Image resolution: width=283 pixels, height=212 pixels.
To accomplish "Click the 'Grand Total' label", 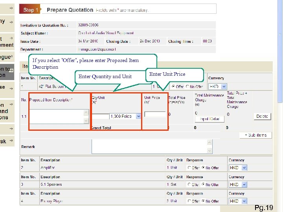I will point(101,128).
